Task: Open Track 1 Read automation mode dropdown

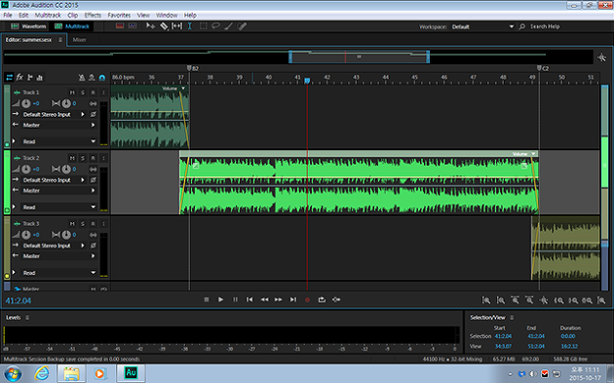Action: click(94, 141)
